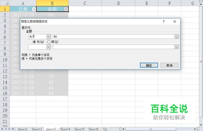The width and height of the screenshot is (203, 131).
Task: Open the help question mark in the dialog
Action: pos(164,22)
